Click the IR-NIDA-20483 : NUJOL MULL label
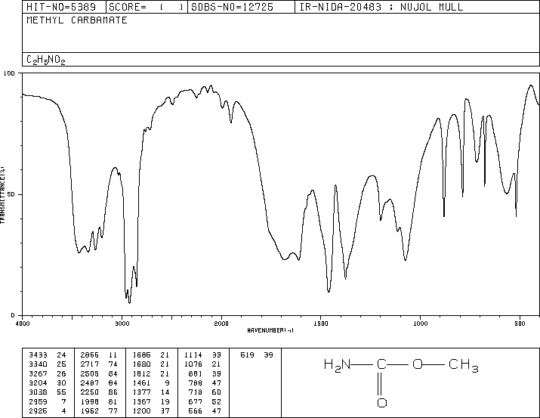The height and width of the screenshot is (418, 540). [381, 7]
